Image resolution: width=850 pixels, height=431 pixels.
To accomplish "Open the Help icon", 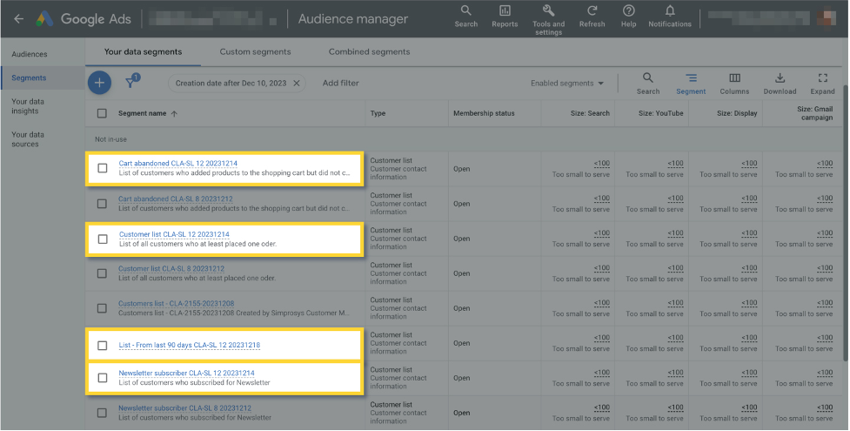I will click(x=629, y=17).
